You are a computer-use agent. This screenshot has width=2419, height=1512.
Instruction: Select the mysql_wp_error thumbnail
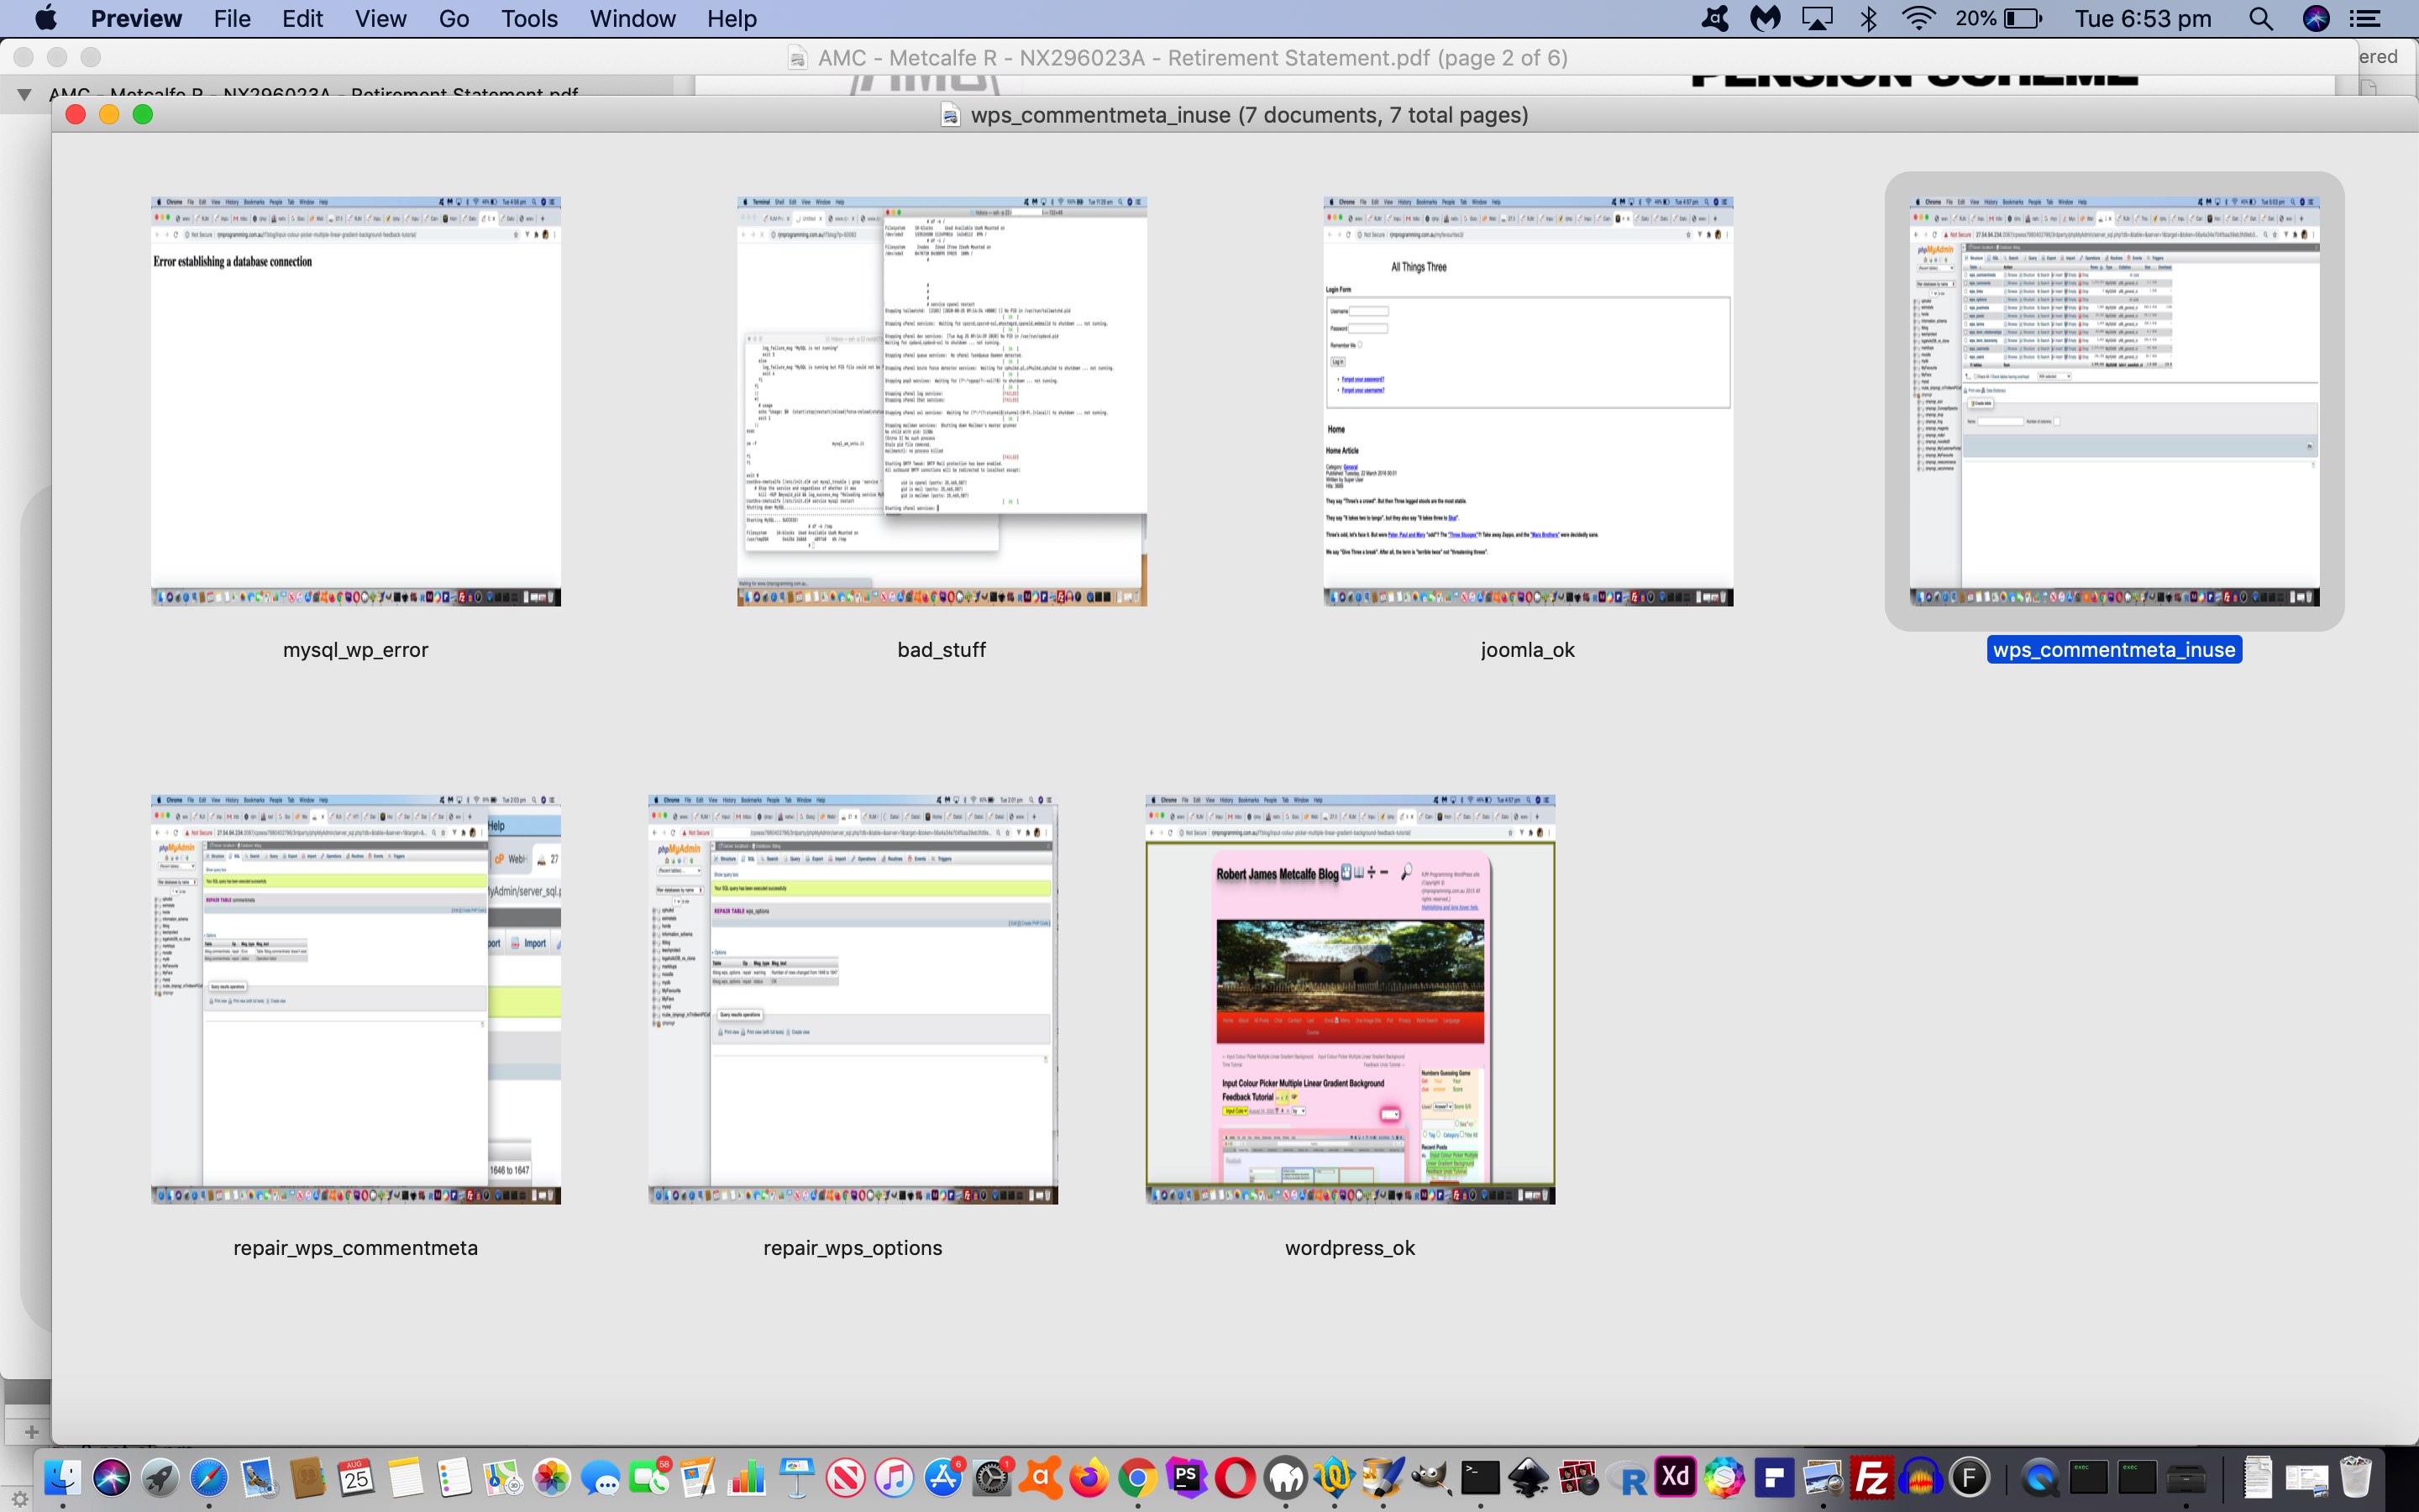[x=356, y=401]
